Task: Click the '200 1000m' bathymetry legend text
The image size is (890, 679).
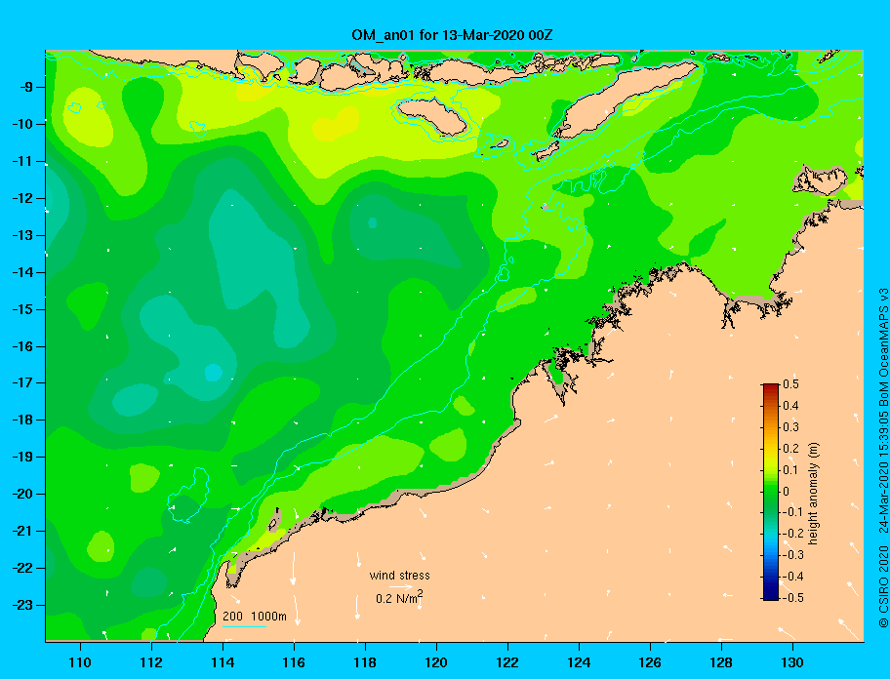Action: pyautogui.click(x=255, y=617)
